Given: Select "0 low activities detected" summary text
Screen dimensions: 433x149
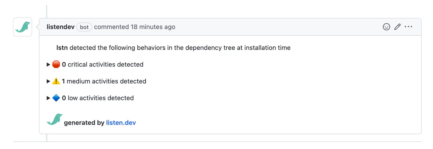Looking at the screenshot, I should click(98, 98).
